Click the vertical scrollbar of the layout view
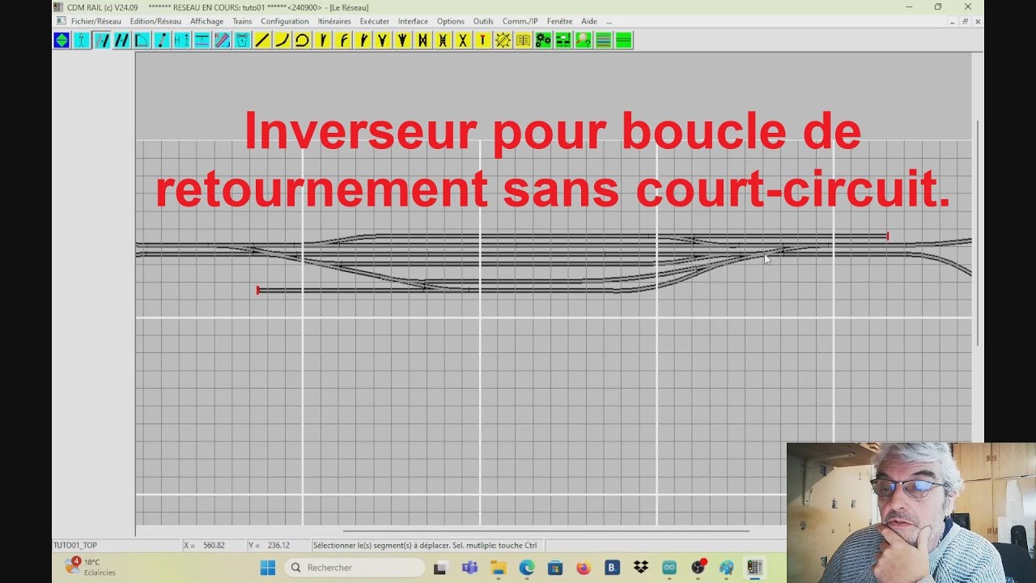This screenshot has width=1036, height=583. (x=978, y=233)
